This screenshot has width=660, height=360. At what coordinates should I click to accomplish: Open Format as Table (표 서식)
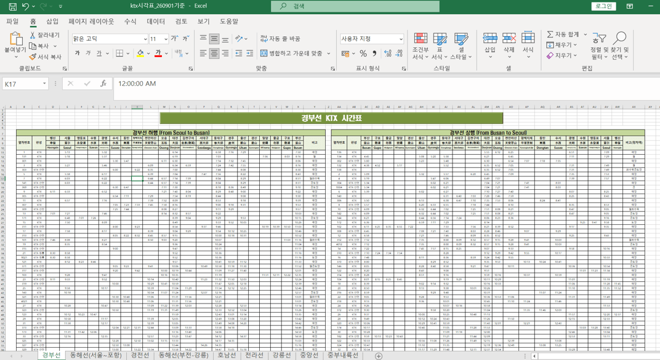(440, 46)
